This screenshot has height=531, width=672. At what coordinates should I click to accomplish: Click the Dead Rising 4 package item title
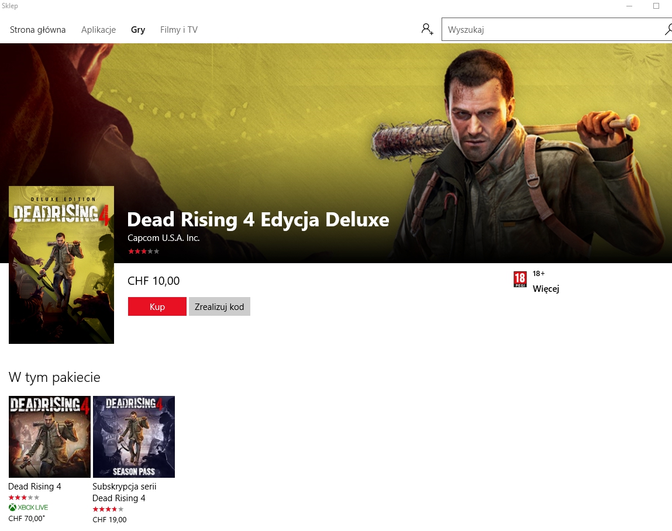[35, 487]
